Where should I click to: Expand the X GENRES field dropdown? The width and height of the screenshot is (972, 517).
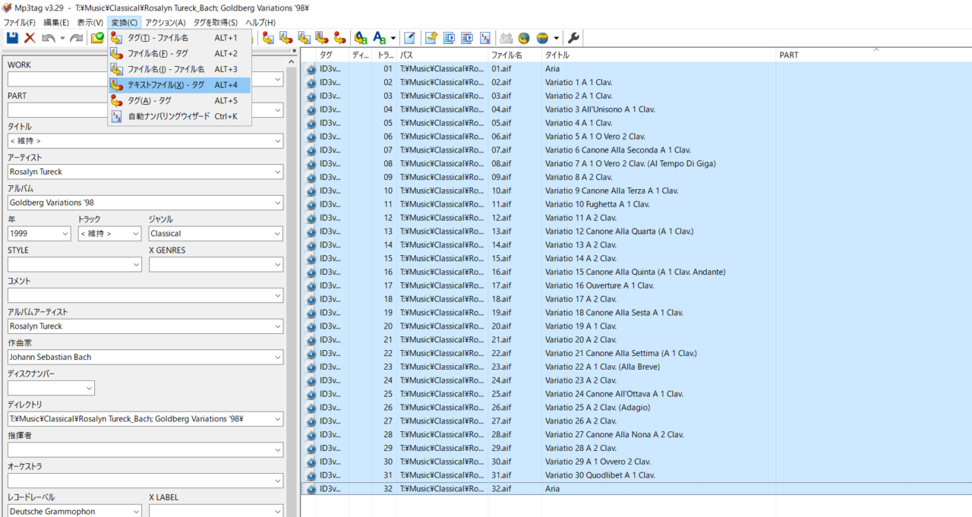pyautogui.click(x=276, y=264)
